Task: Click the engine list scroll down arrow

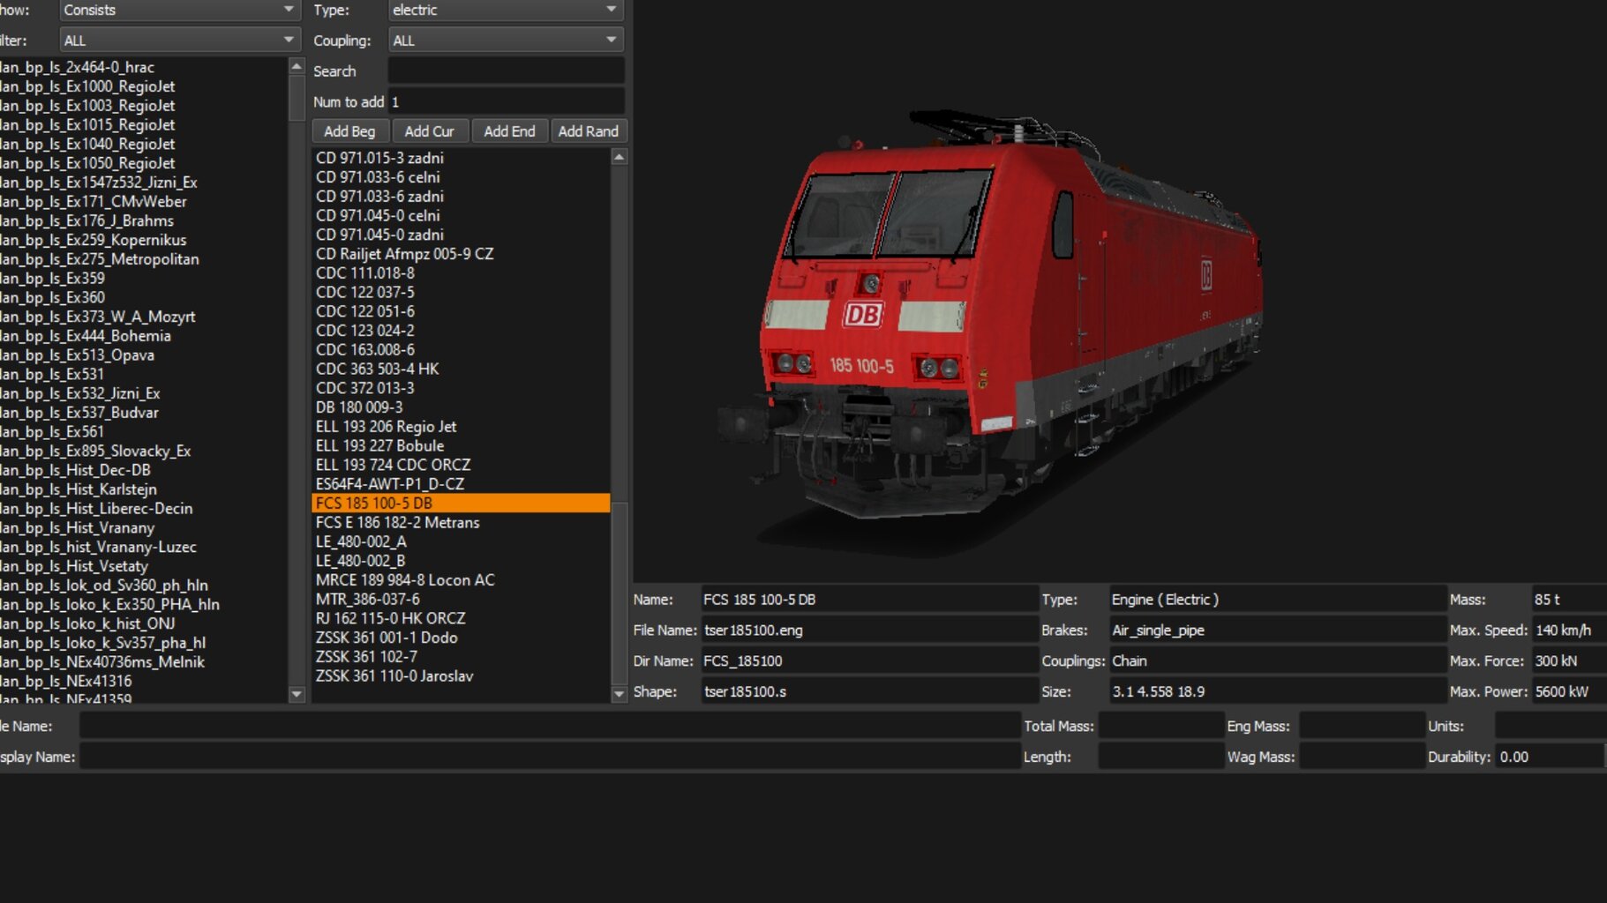Action: 619,694
